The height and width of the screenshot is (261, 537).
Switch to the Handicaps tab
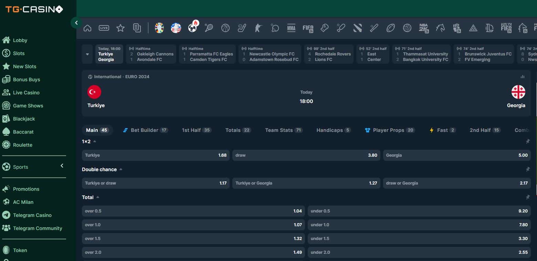click(x=334, y=130)
